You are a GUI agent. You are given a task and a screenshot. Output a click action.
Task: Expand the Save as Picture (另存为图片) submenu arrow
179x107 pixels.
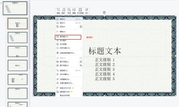pos(81,48)
